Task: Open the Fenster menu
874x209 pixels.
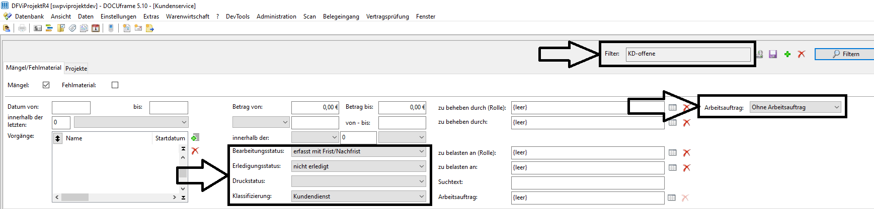Action: point(426,17)
